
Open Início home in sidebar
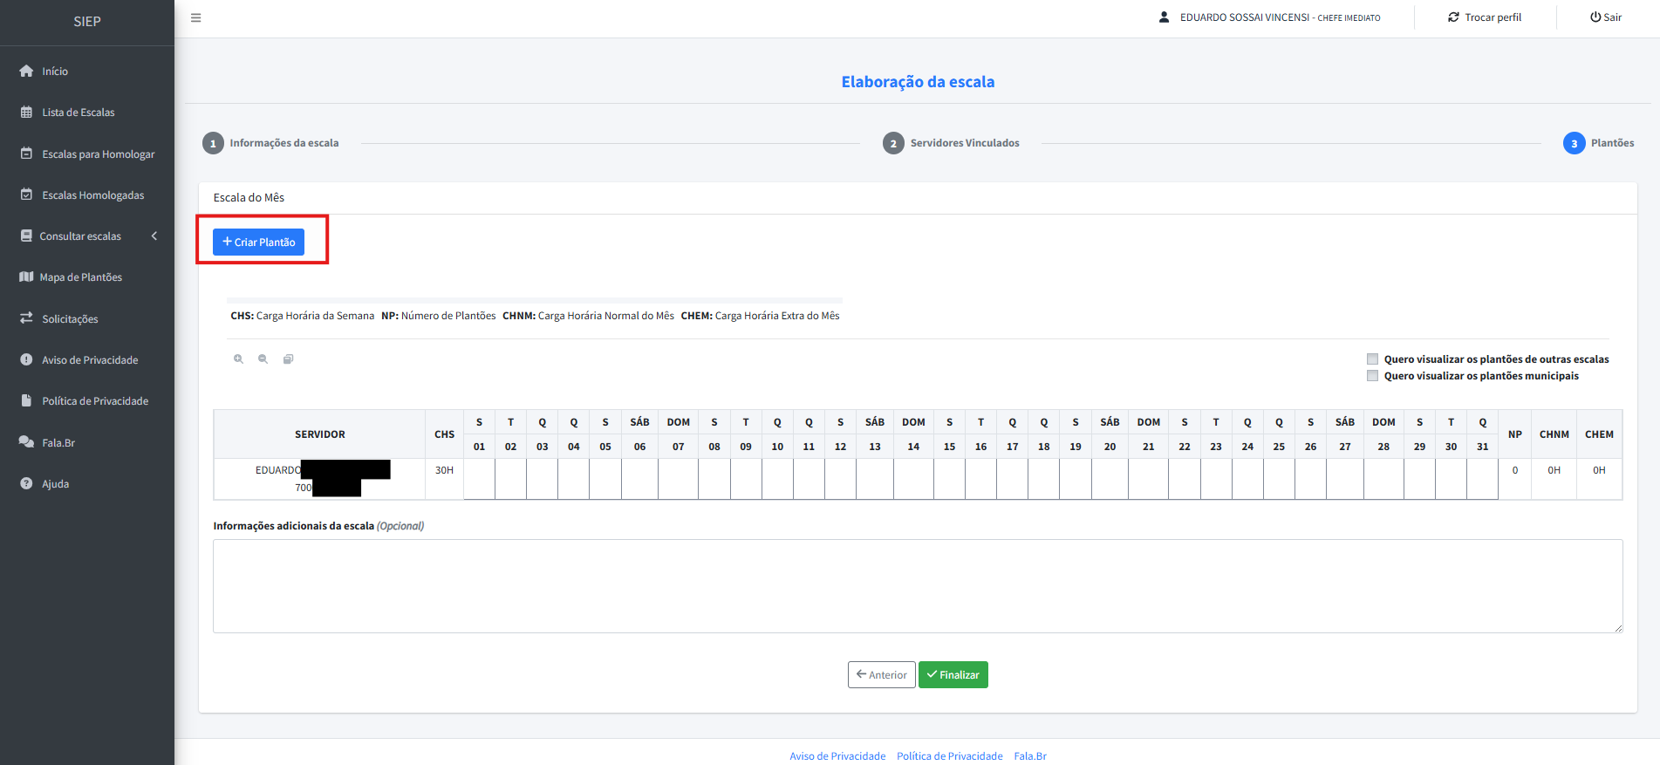pyautogui.click(x=54, y=72)
